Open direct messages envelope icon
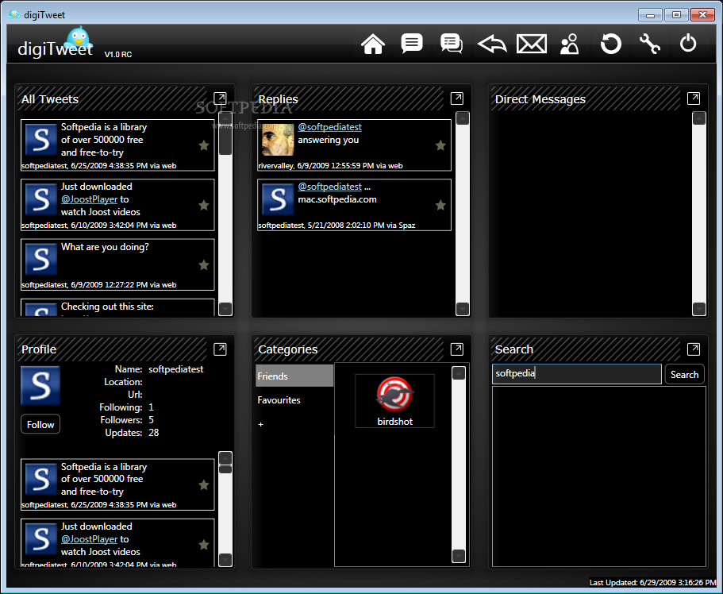723x594 pixels. pos(532,44)
